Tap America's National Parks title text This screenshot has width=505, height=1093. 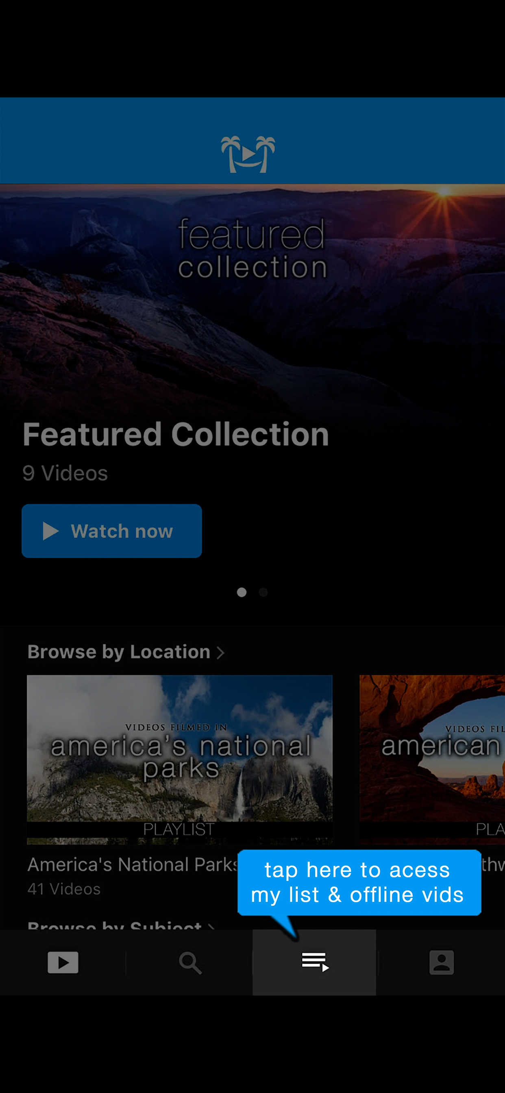[x=133, y=864]
